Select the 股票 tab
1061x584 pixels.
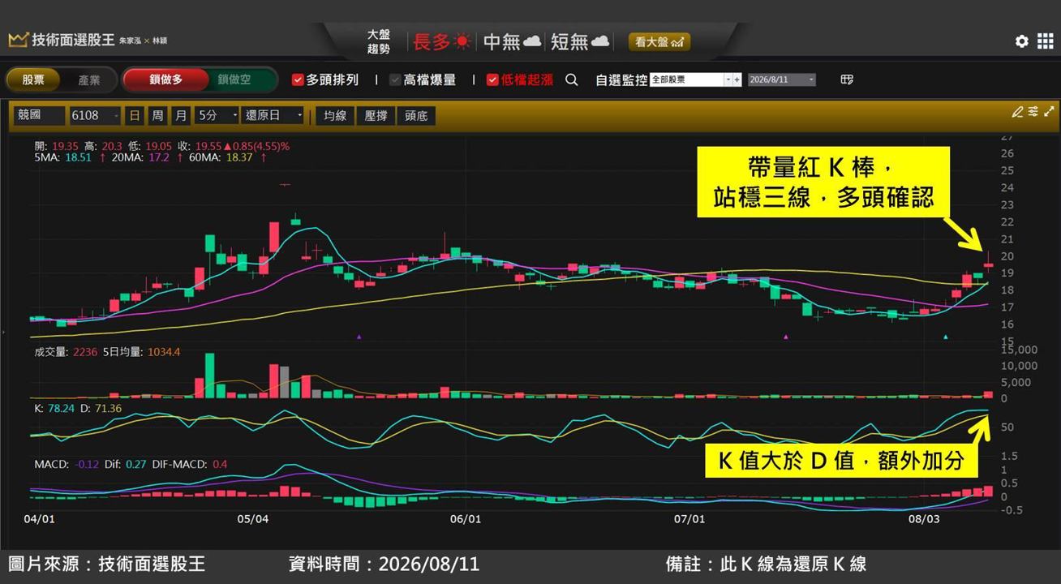click(33, 79)
